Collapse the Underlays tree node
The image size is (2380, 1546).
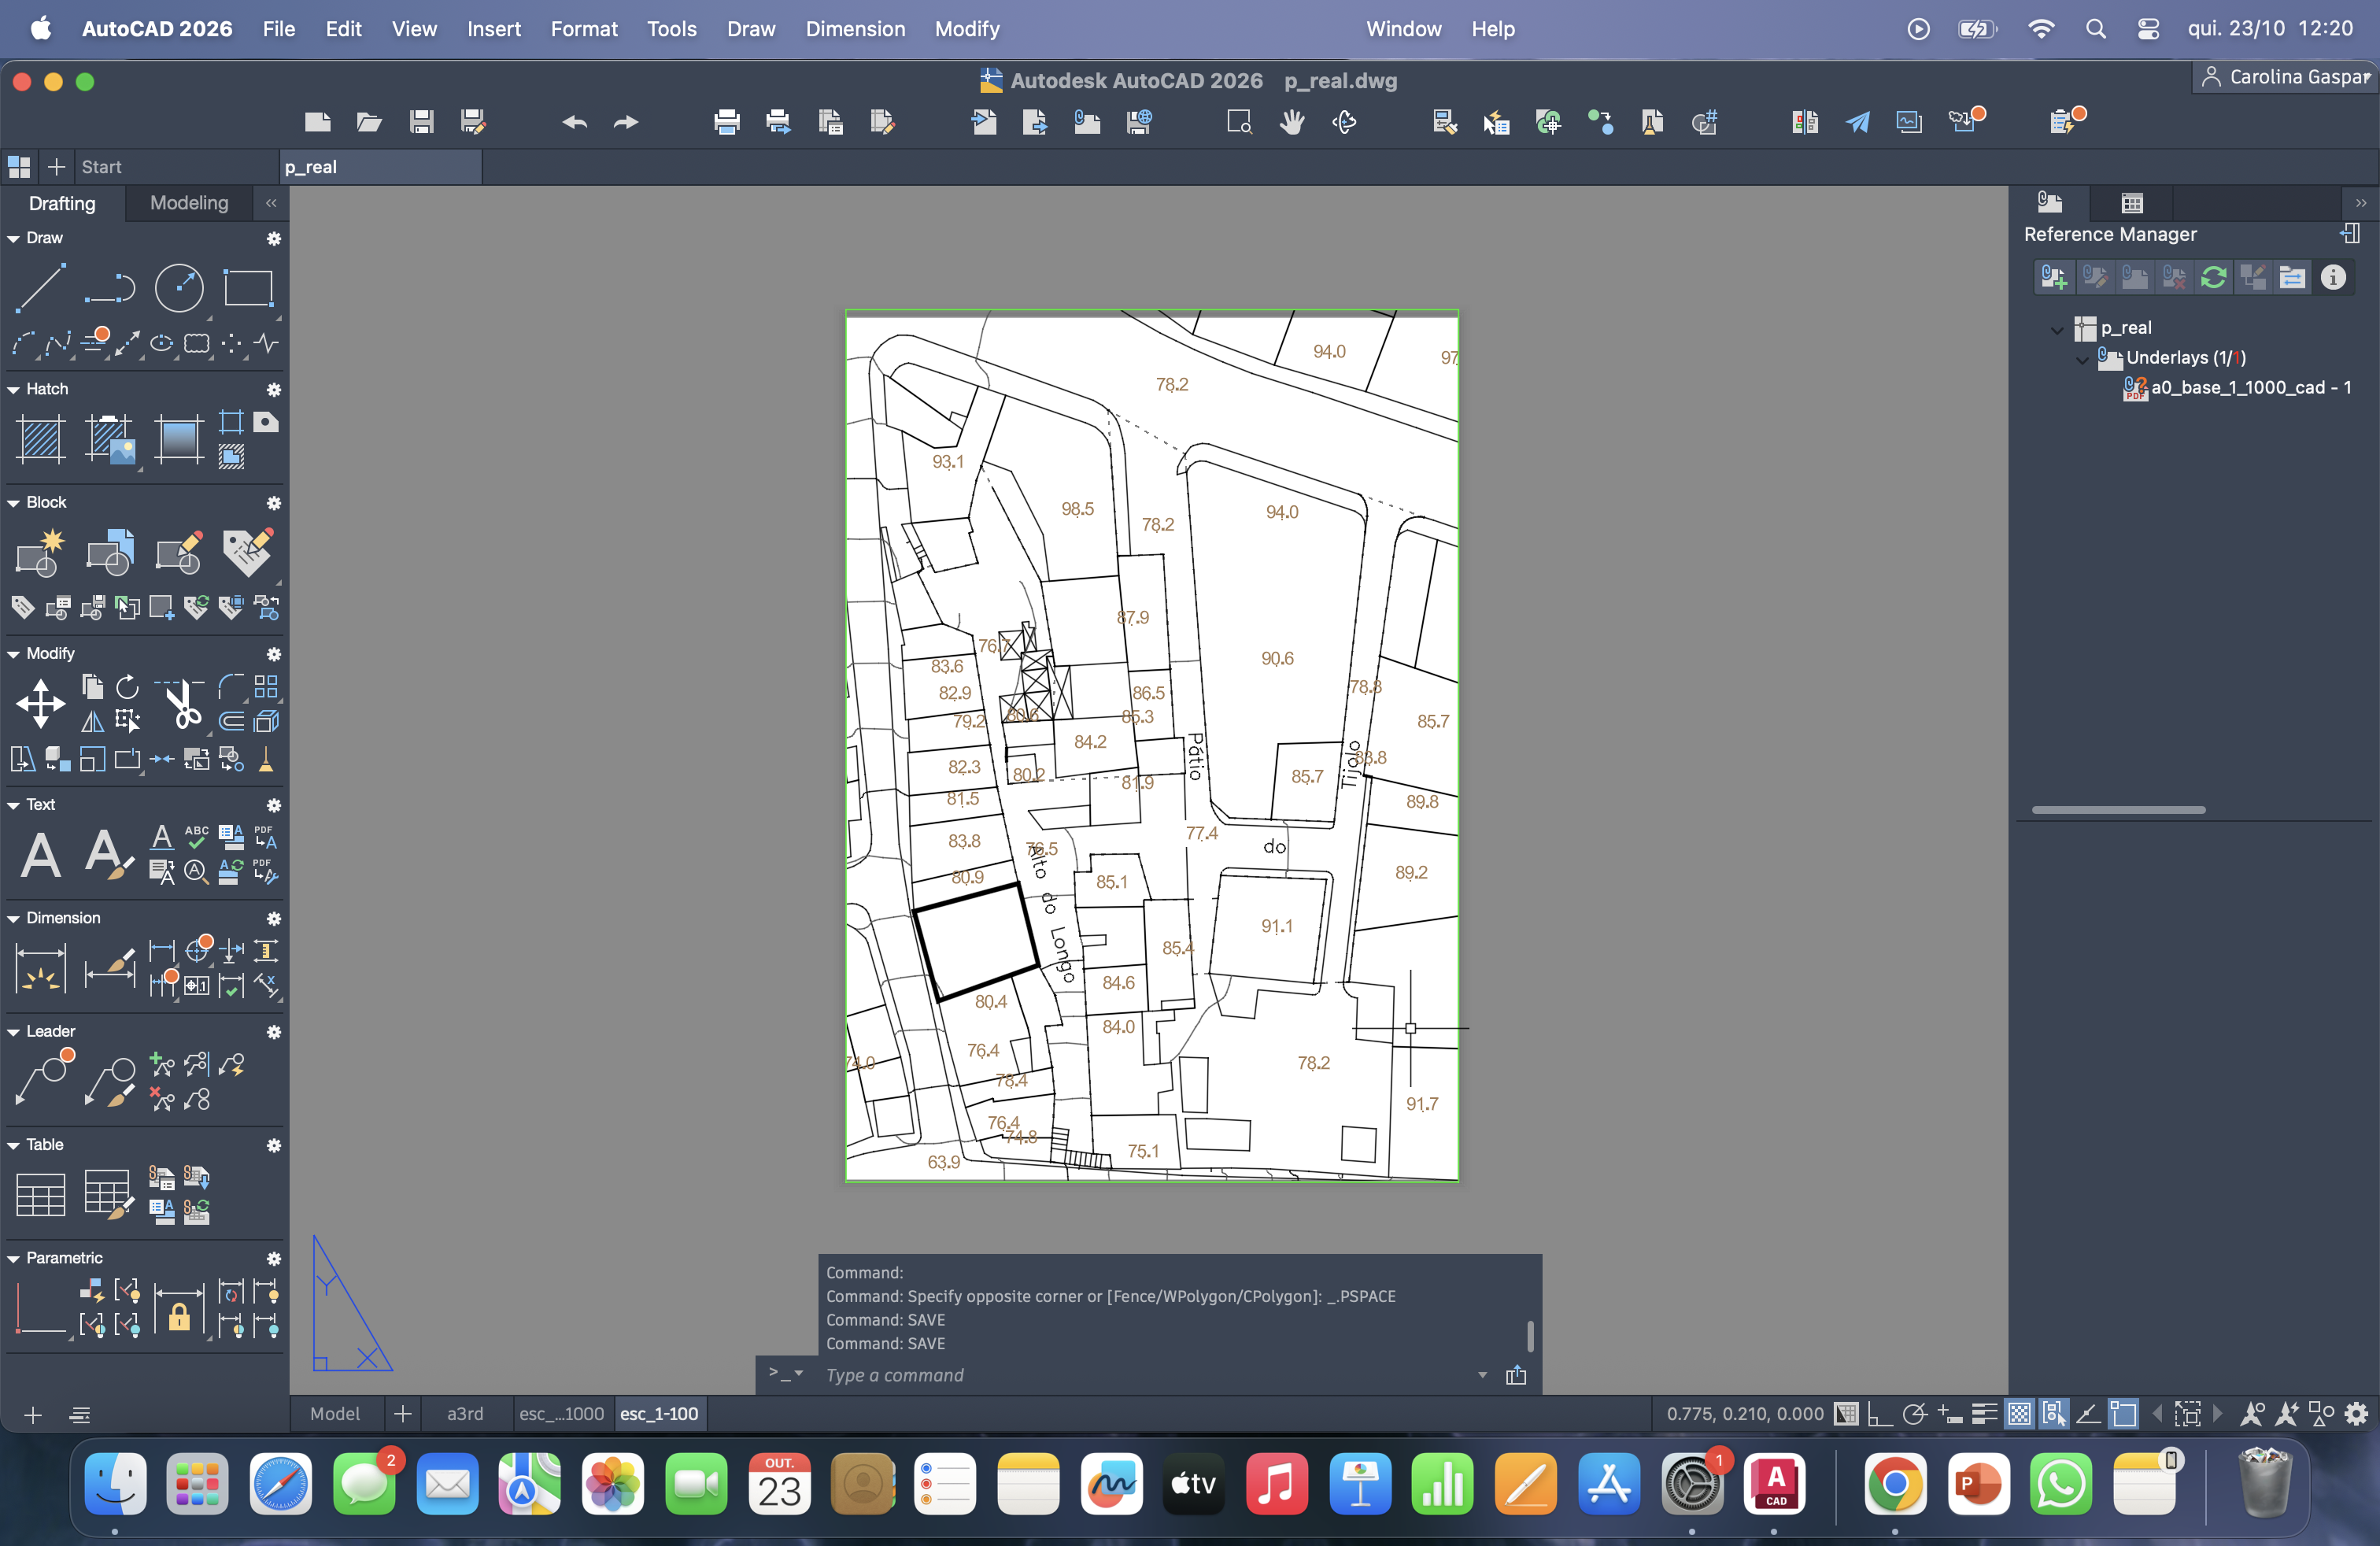pyautogui.click(x=2082, y=358)
